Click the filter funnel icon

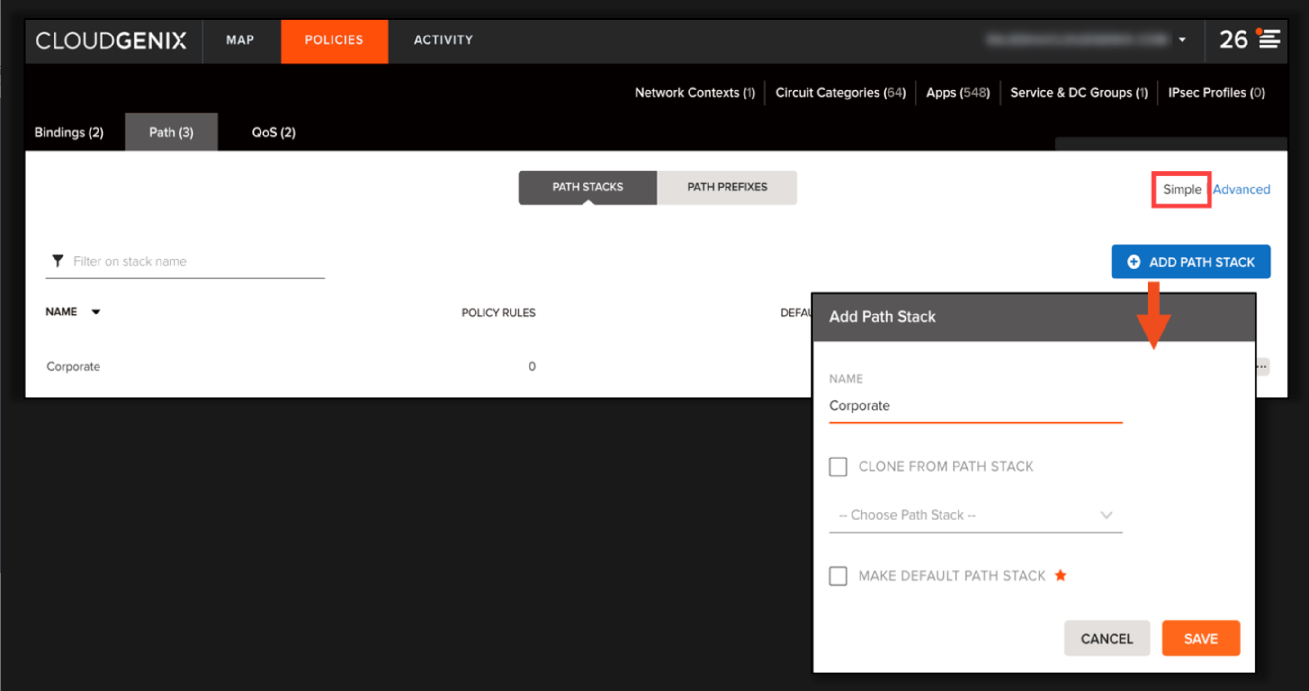tap(58, 261)
